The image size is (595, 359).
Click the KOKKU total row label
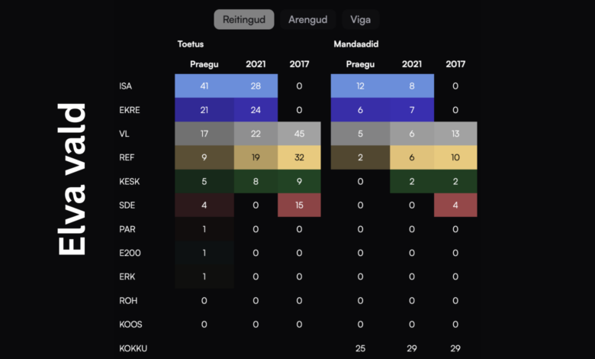coord(133,348)
